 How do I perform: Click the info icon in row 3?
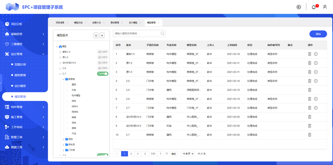pyautogui.click(x=316, y=72)
